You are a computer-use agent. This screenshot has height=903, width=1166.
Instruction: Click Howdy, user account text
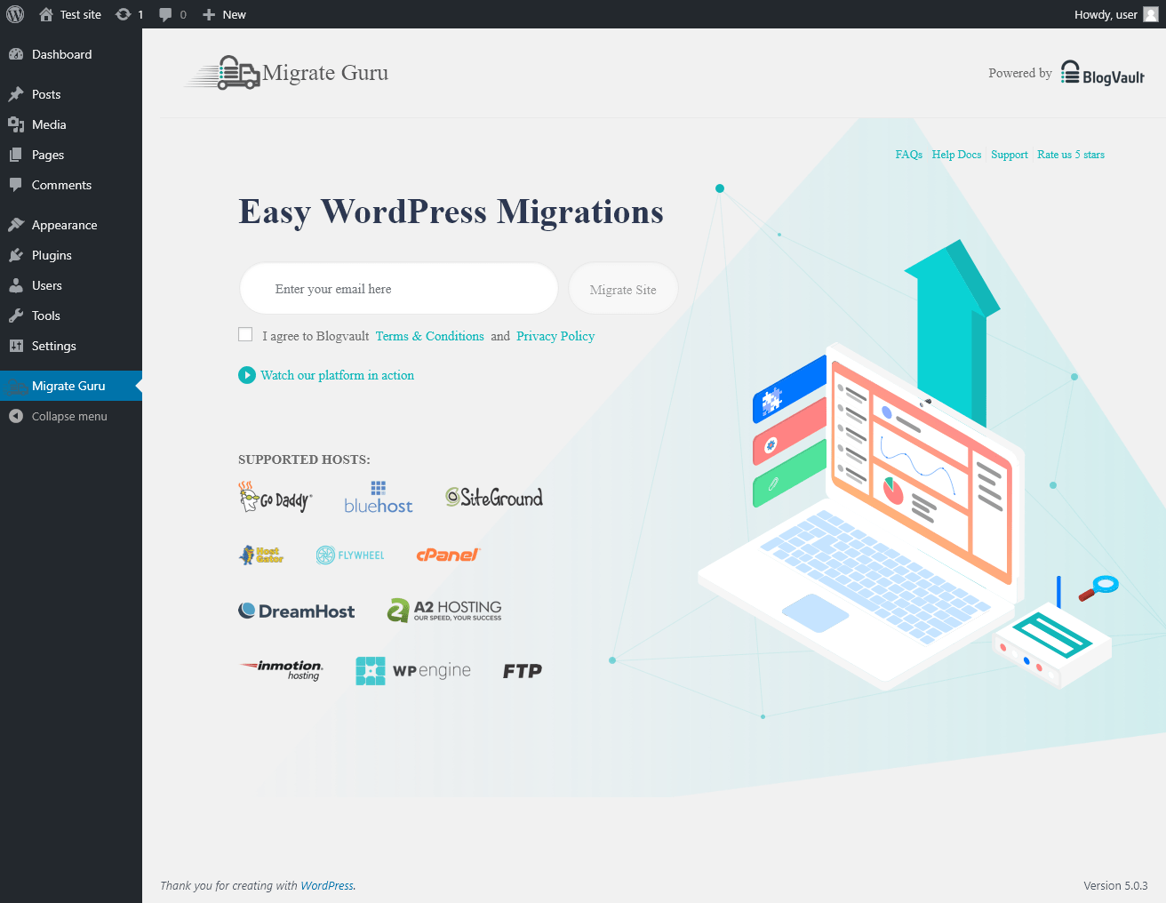tap(1106, 14)
